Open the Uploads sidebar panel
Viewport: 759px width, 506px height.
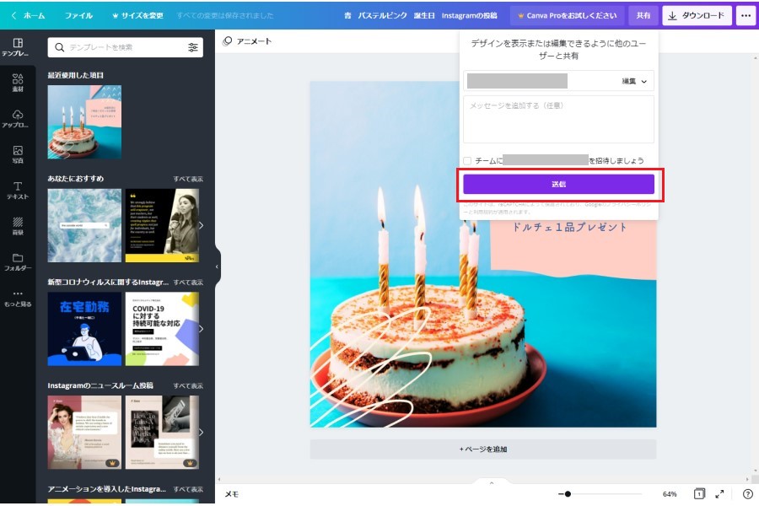coord(18,119)
